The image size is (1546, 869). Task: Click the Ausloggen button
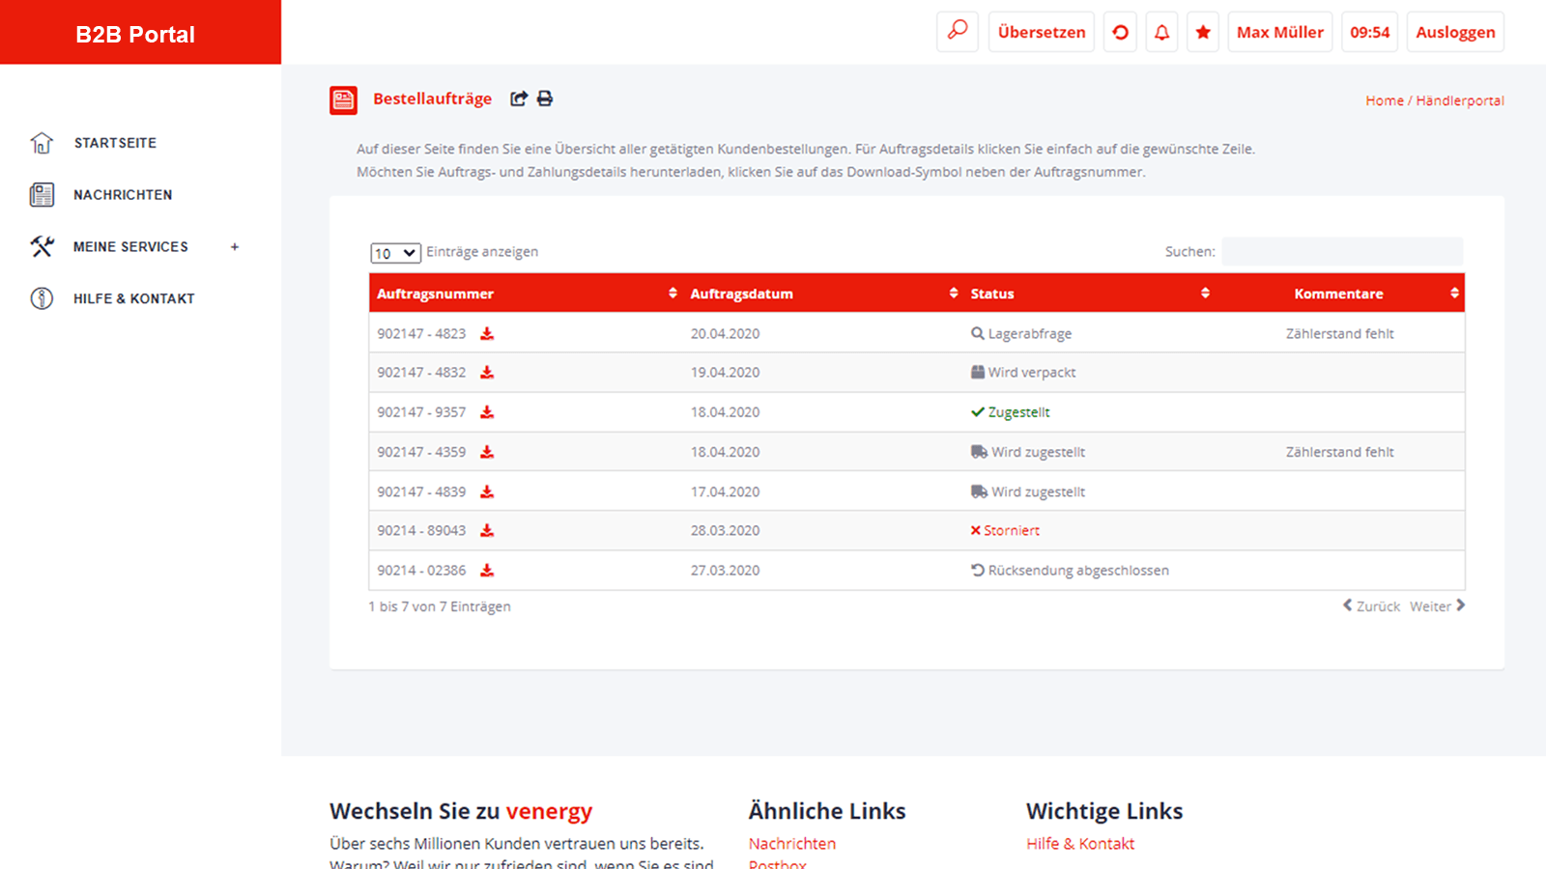click(x=1454, y=32)
